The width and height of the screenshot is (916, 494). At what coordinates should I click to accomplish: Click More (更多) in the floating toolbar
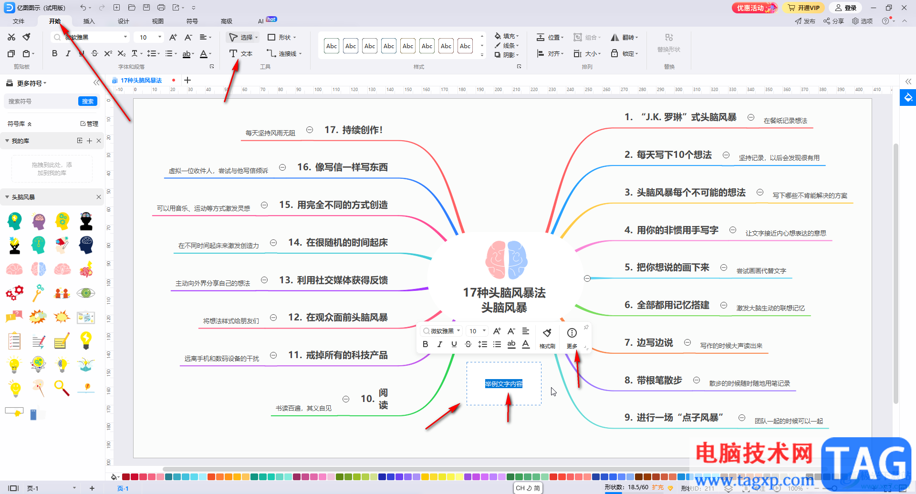pos(572,338)
